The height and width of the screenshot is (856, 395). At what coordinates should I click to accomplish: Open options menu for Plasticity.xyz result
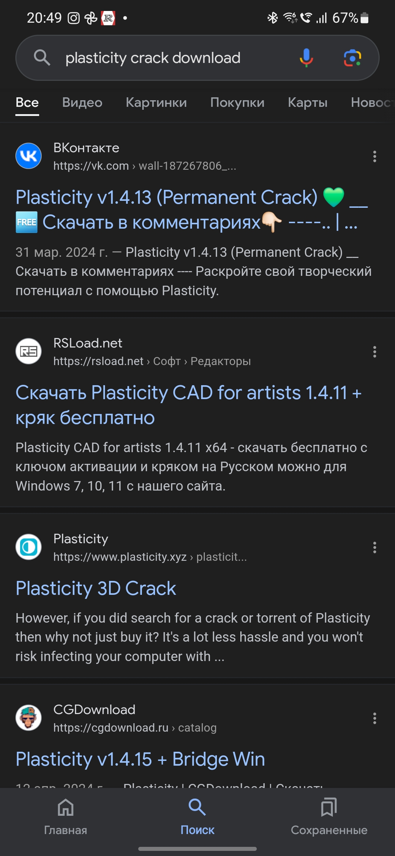point(375,548)
